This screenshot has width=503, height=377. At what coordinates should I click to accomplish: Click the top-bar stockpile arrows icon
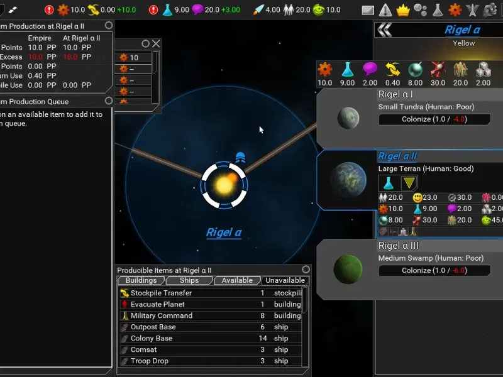(x=93, y=10)
